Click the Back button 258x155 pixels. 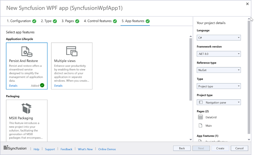pyautogui.click(x=182, y=148)
